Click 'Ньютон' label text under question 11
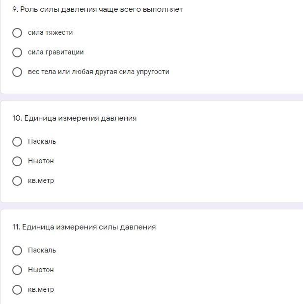This screenshot has width=303, height=304. [x=41, y=270]
